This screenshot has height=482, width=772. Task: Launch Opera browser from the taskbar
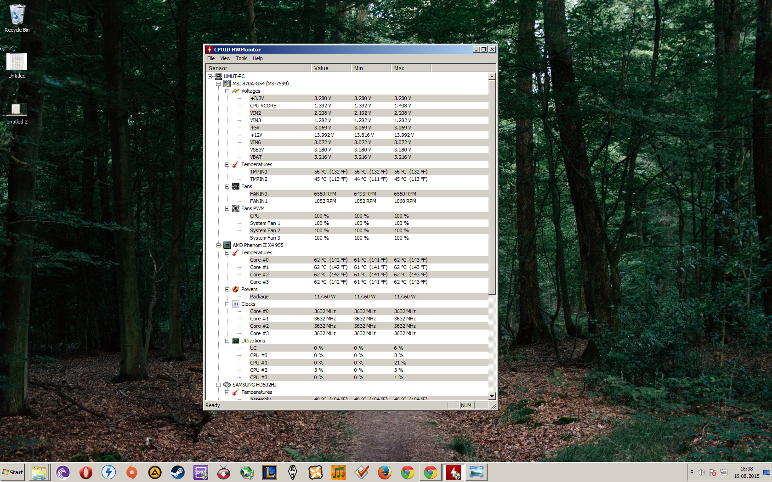tap(86, 472)
